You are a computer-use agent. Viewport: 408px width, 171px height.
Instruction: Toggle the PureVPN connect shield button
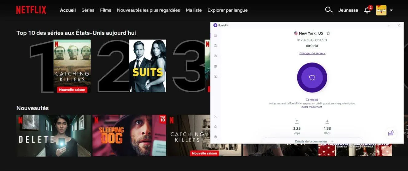[x=312, y=78]
